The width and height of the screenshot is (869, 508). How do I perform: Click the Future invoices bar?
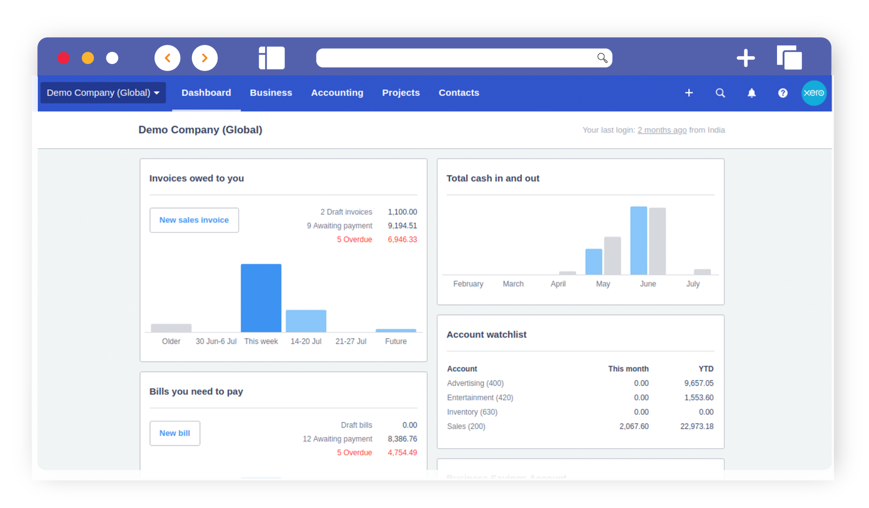pos(396,331)
